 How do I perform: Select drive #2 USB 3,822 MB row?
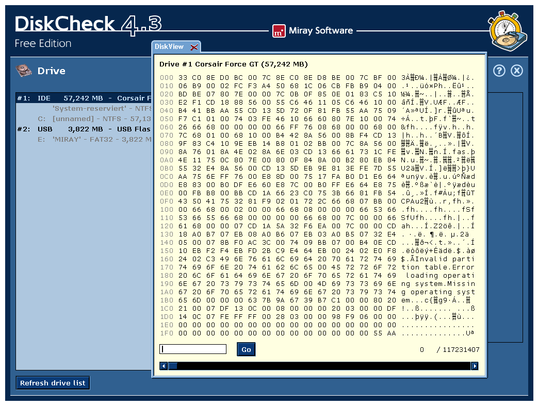(84, 129)
